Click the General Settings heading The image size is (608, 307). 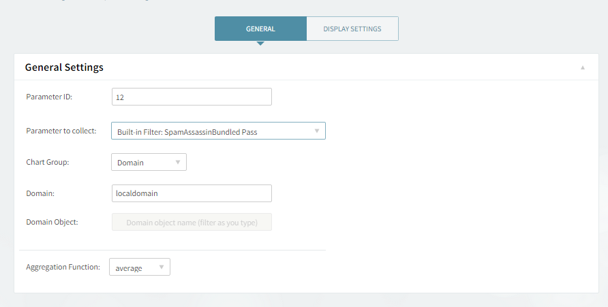pyautogui.click(x=64, y=67)
